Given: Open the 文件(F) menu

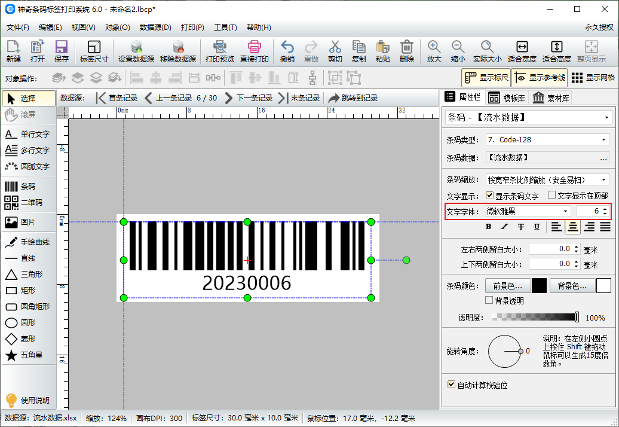Looking at the screenshot, I should [x=18, y=28].
